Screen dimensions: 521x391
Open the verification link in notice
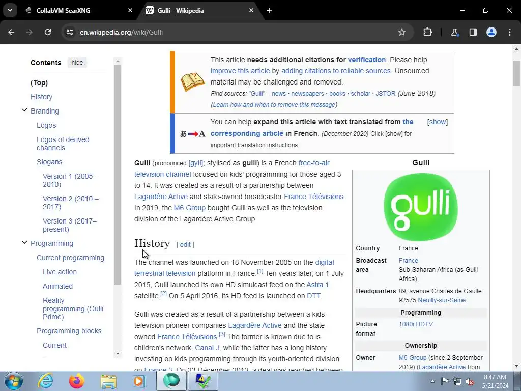367,60
